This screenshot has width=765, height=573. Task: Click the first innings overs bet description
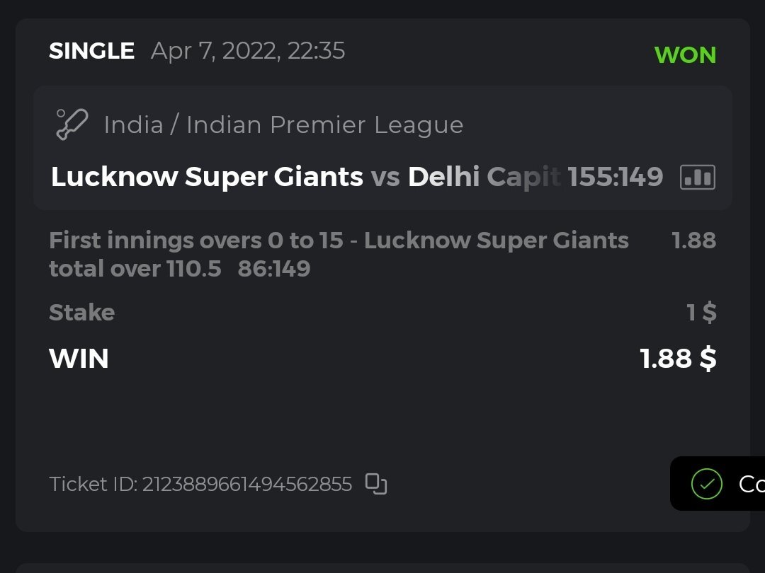(339, 241)
